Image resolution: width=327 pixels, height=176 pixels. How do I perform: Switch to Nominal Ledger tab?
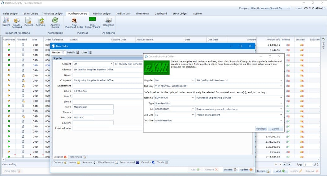[102, 14]
